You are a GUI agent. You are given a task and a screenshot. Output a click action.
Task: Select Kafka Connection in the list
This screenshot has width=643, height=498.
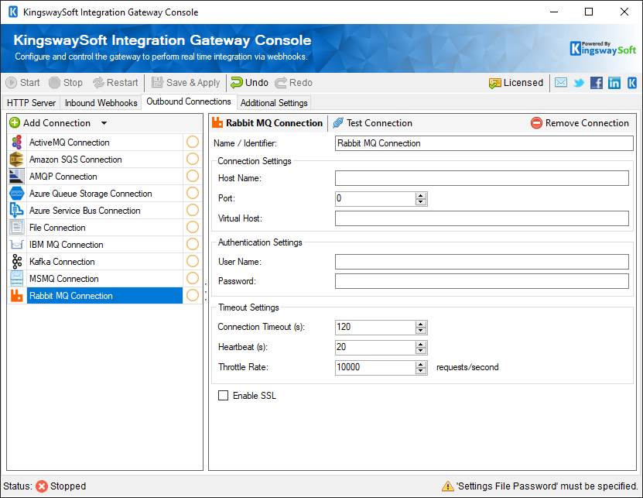coord(104,262)
